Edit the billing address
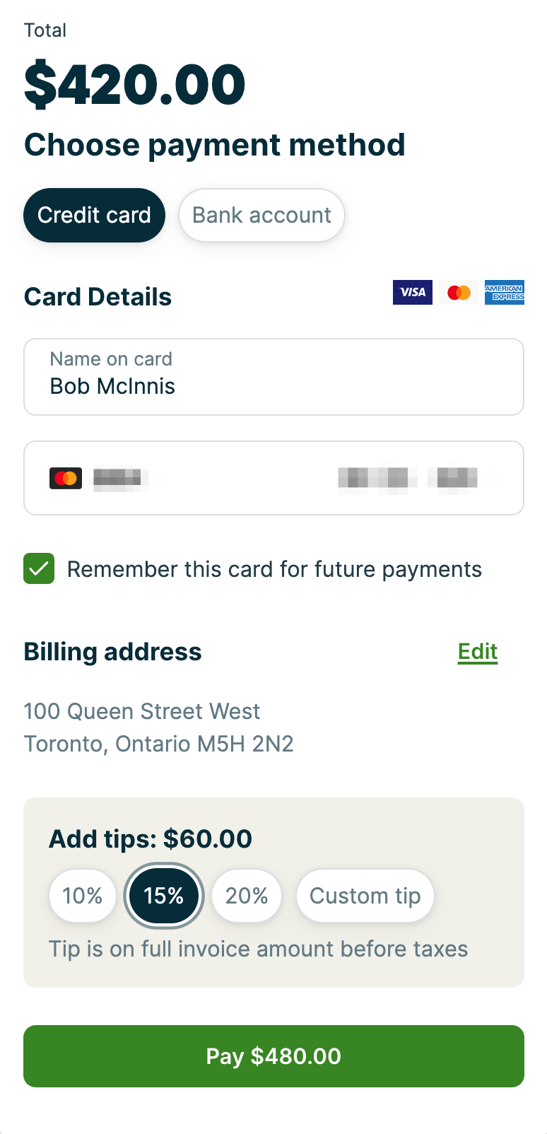Image resolution: width=547 pixels, height=1134 pixels. 477,652
